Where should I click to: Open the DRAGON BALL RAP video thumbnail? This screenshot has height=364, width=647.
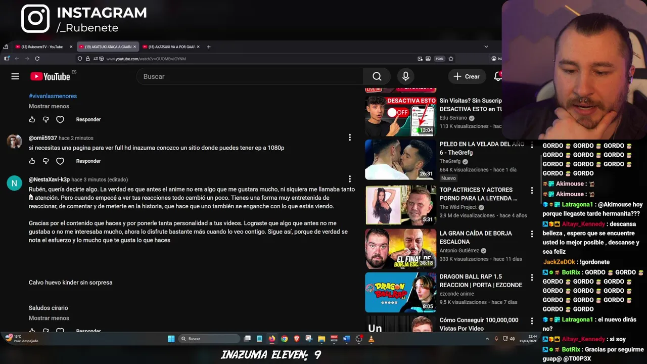400,292
